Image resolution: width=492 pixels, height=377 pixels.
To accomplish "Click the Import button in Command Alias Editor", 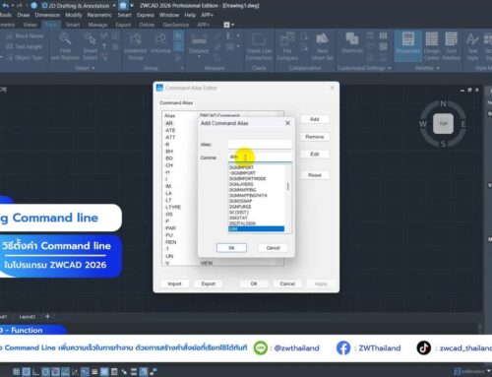I will click(x=174, y=283).
